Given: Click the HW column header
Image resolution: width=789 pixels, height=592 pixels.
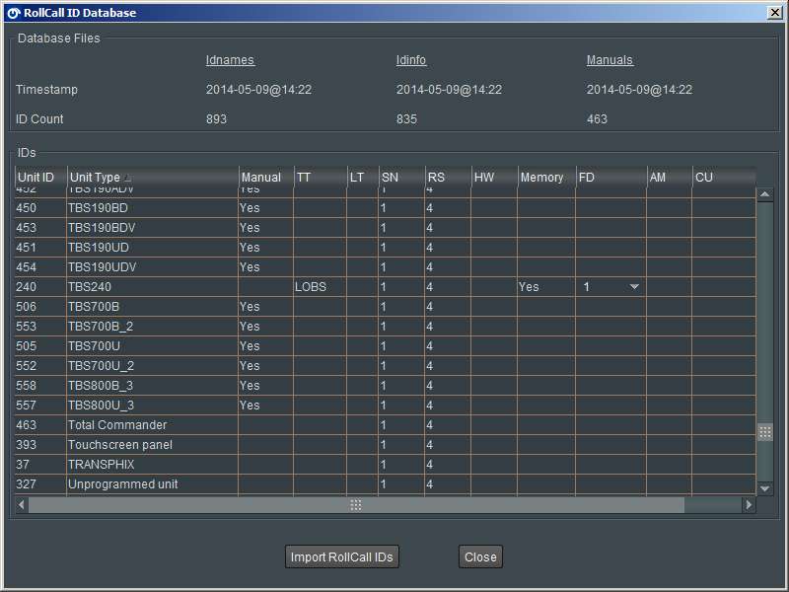Looking at the screenshot, I should coord(494,178).
